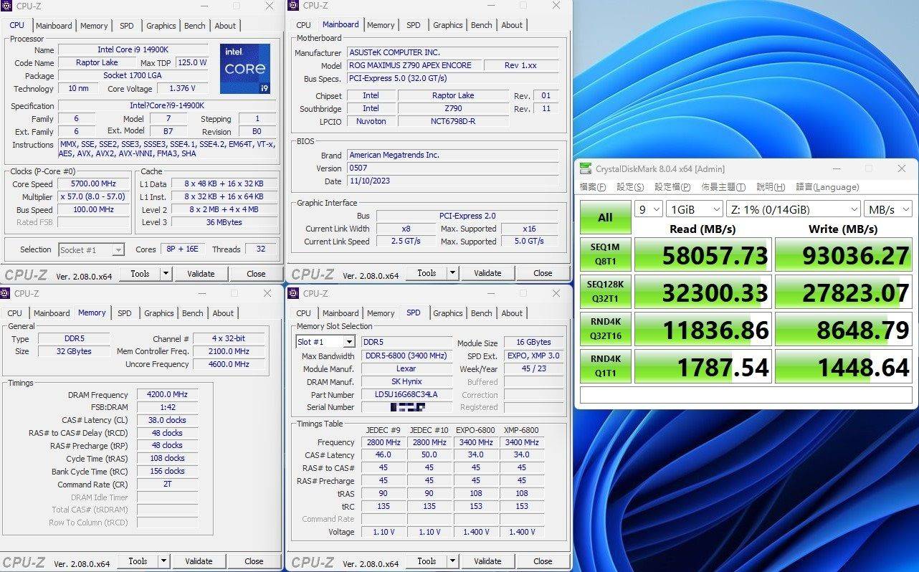Click Validate in SPD window
This screenshot has height=572, width=919.
point(487,561)
